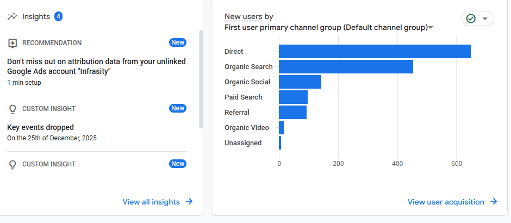Click the New badge on the Recommendation card
The width and height of the screenshot is (511, 223).
178,42
